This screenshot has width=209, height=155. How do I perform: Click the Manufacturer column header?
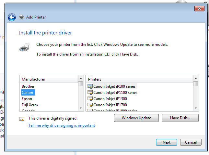[49, 79]
